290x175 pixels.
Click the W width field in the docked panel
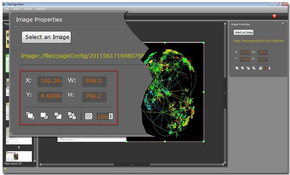click(263, 52)
